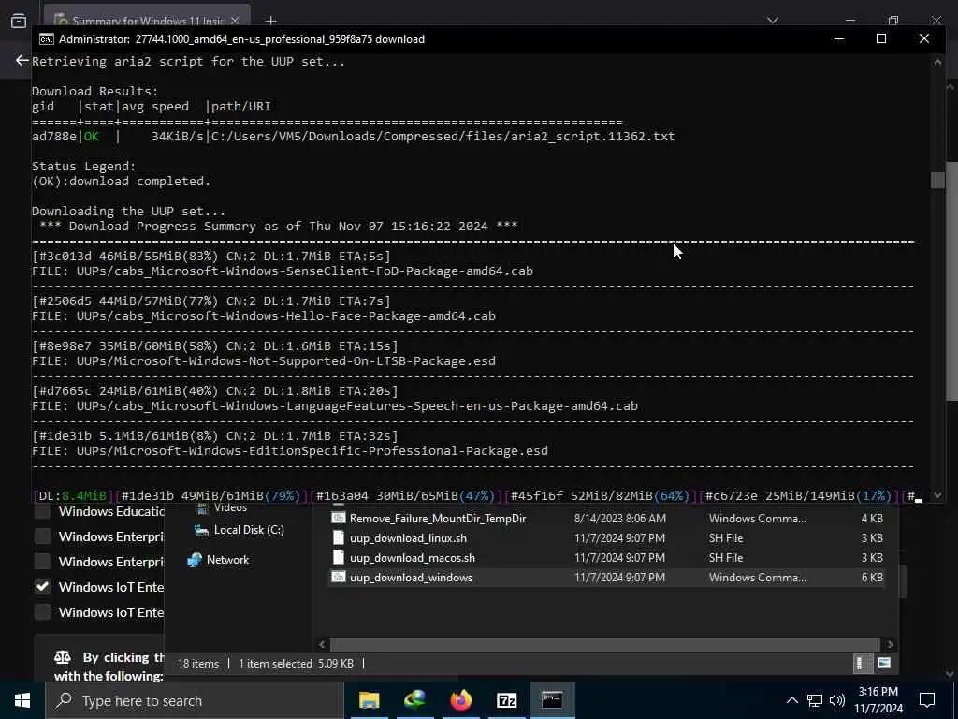Launch Firefox from the taskbar
Screen dimensions: 958x719
coord(460,700)
